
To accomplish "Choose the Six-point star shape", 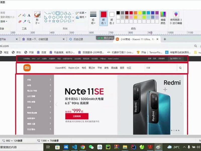I will click(58, 21).
